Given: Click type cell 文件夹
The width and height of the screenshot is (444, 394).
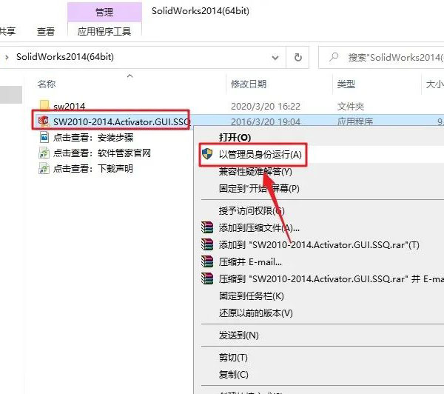Looking at the screenshot, I should 351,107.
